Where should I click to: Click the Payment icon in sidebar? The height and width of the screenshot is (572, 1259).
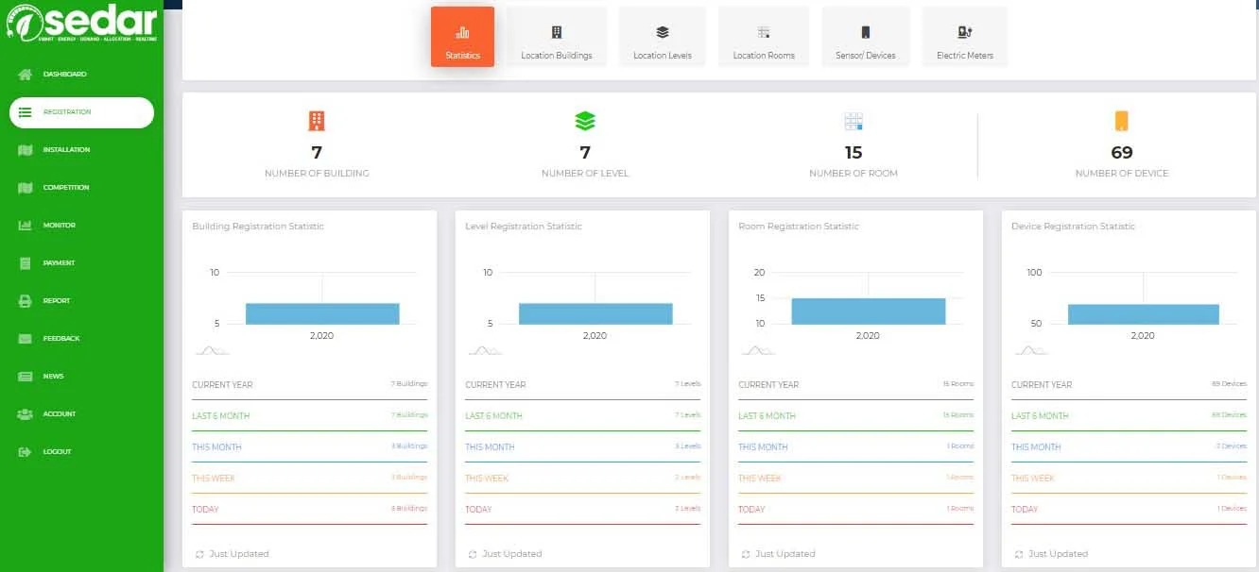(26, 263)
